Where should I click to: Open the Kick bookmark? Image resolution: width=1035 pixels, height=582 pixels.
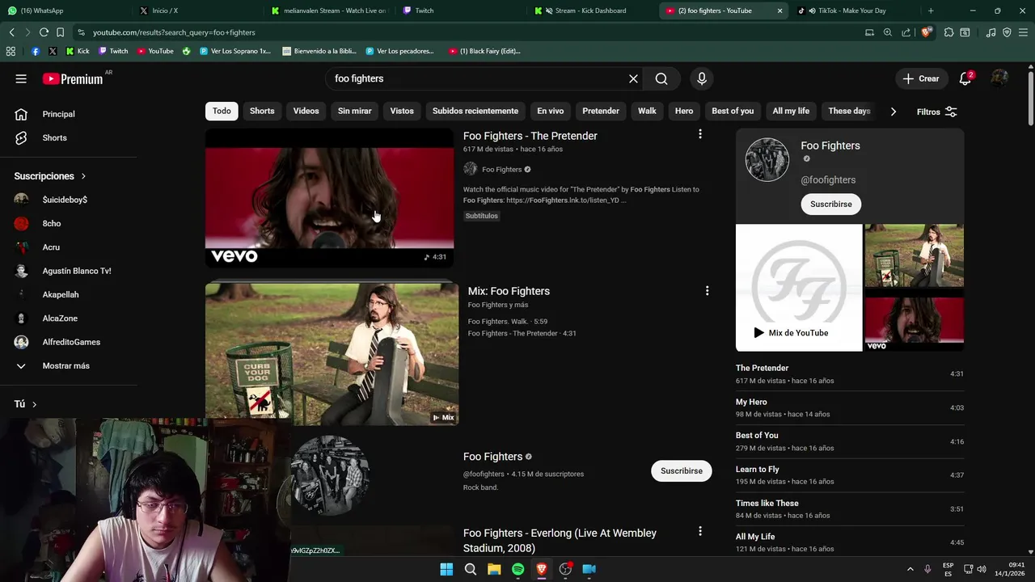(77, 51)
